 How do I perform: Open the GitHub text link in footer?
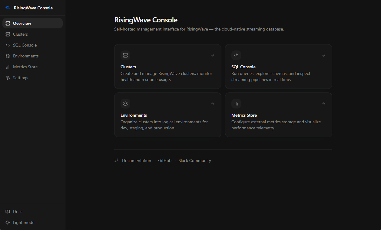pos(165,160)
